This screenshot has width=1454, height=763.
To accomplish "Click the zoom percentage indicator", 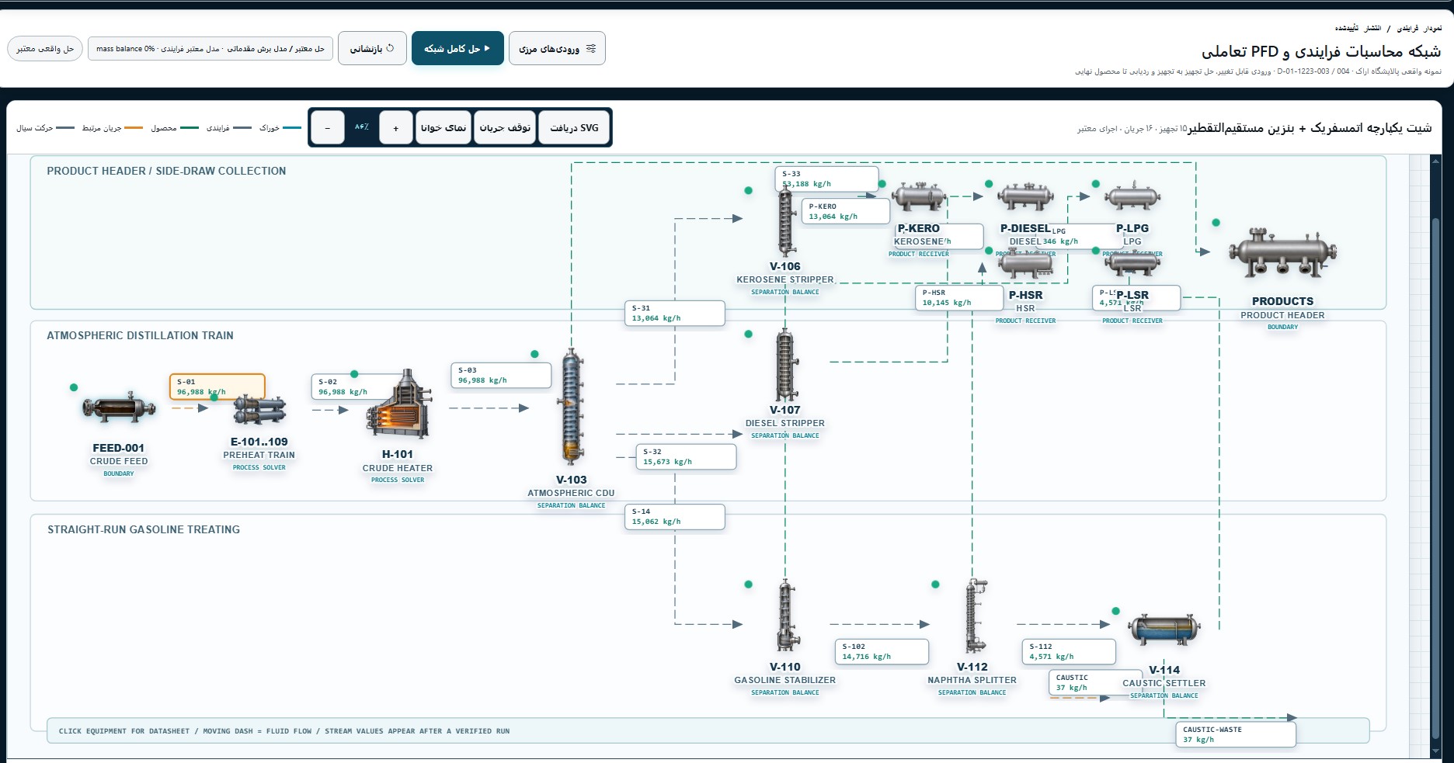I will (x=362, y=127).
